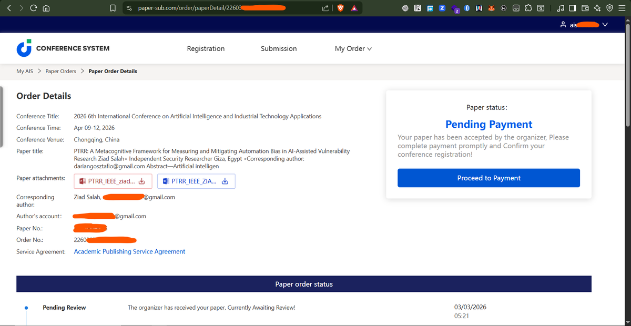This screenshot has width=631, height=326.
Task: Open Leo AI sparkle icon
Action: pyautogui.click(x=597, y=8)
